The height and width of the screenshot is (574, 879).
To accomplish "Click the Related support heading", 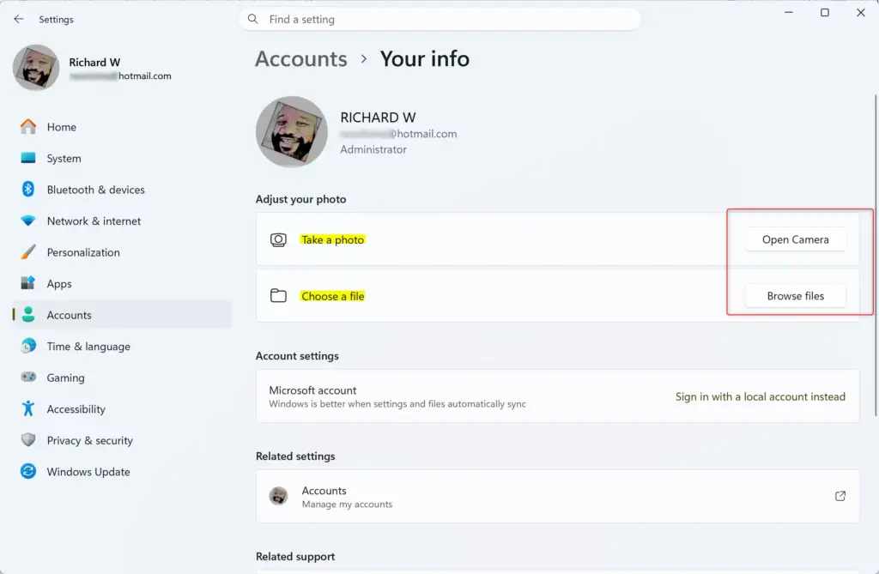I will 295,556.
